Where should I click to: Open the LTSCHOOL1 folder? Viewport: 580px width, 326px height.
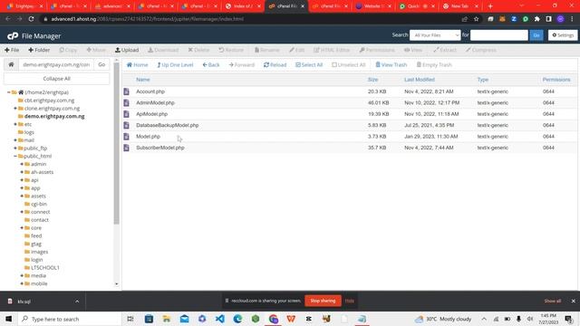pos(45,268)
